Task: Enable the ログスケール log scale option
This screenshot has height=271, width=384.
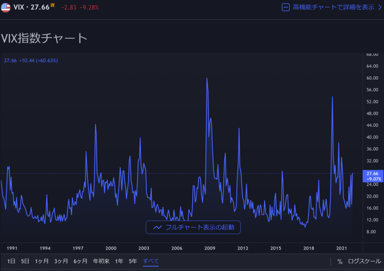Action: pyautogui.click(x=364, y=261)
